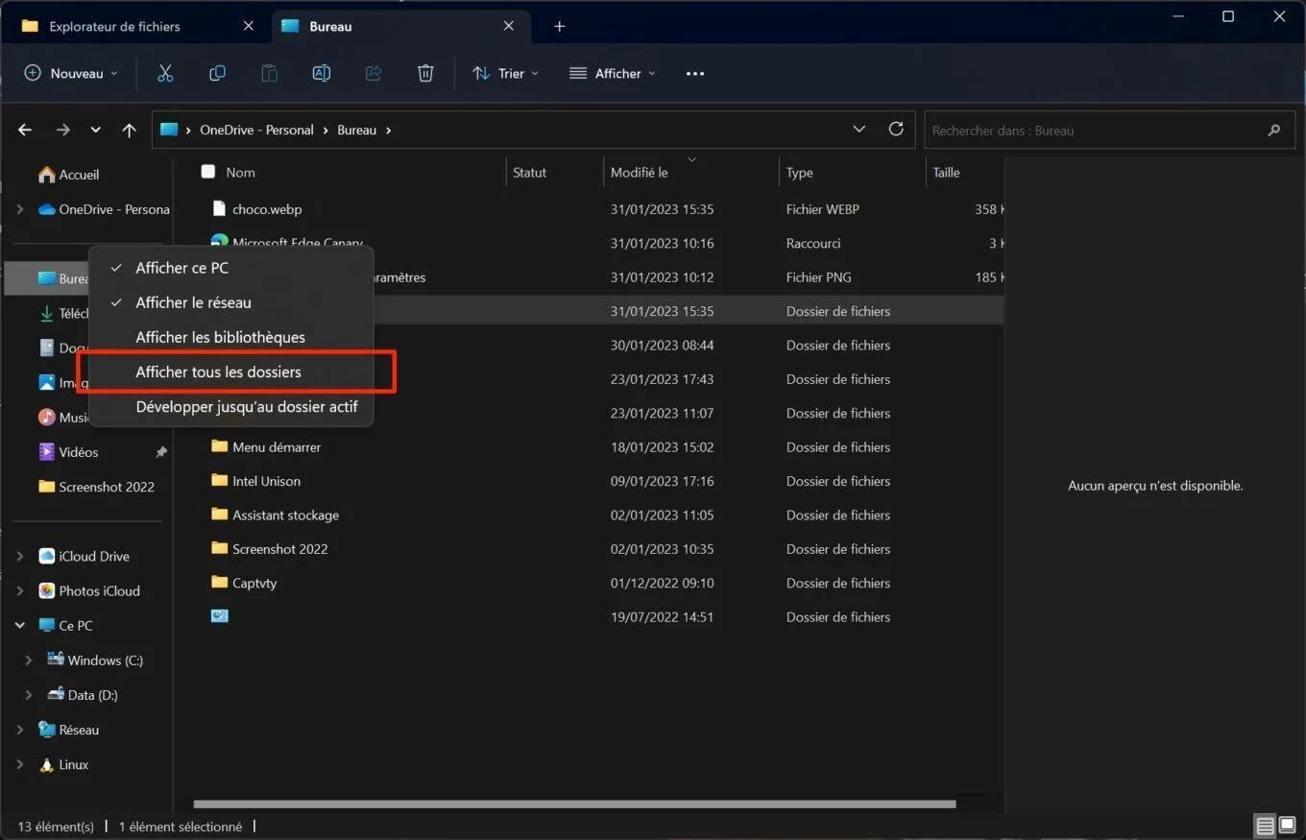The width and height of the screenshot is (1306, 840).
Task: Expand Linux tree node
Action: (x=20, y=765)
